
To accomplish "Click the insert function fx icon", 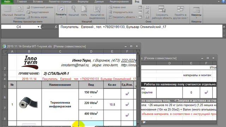I will (56, 27).
